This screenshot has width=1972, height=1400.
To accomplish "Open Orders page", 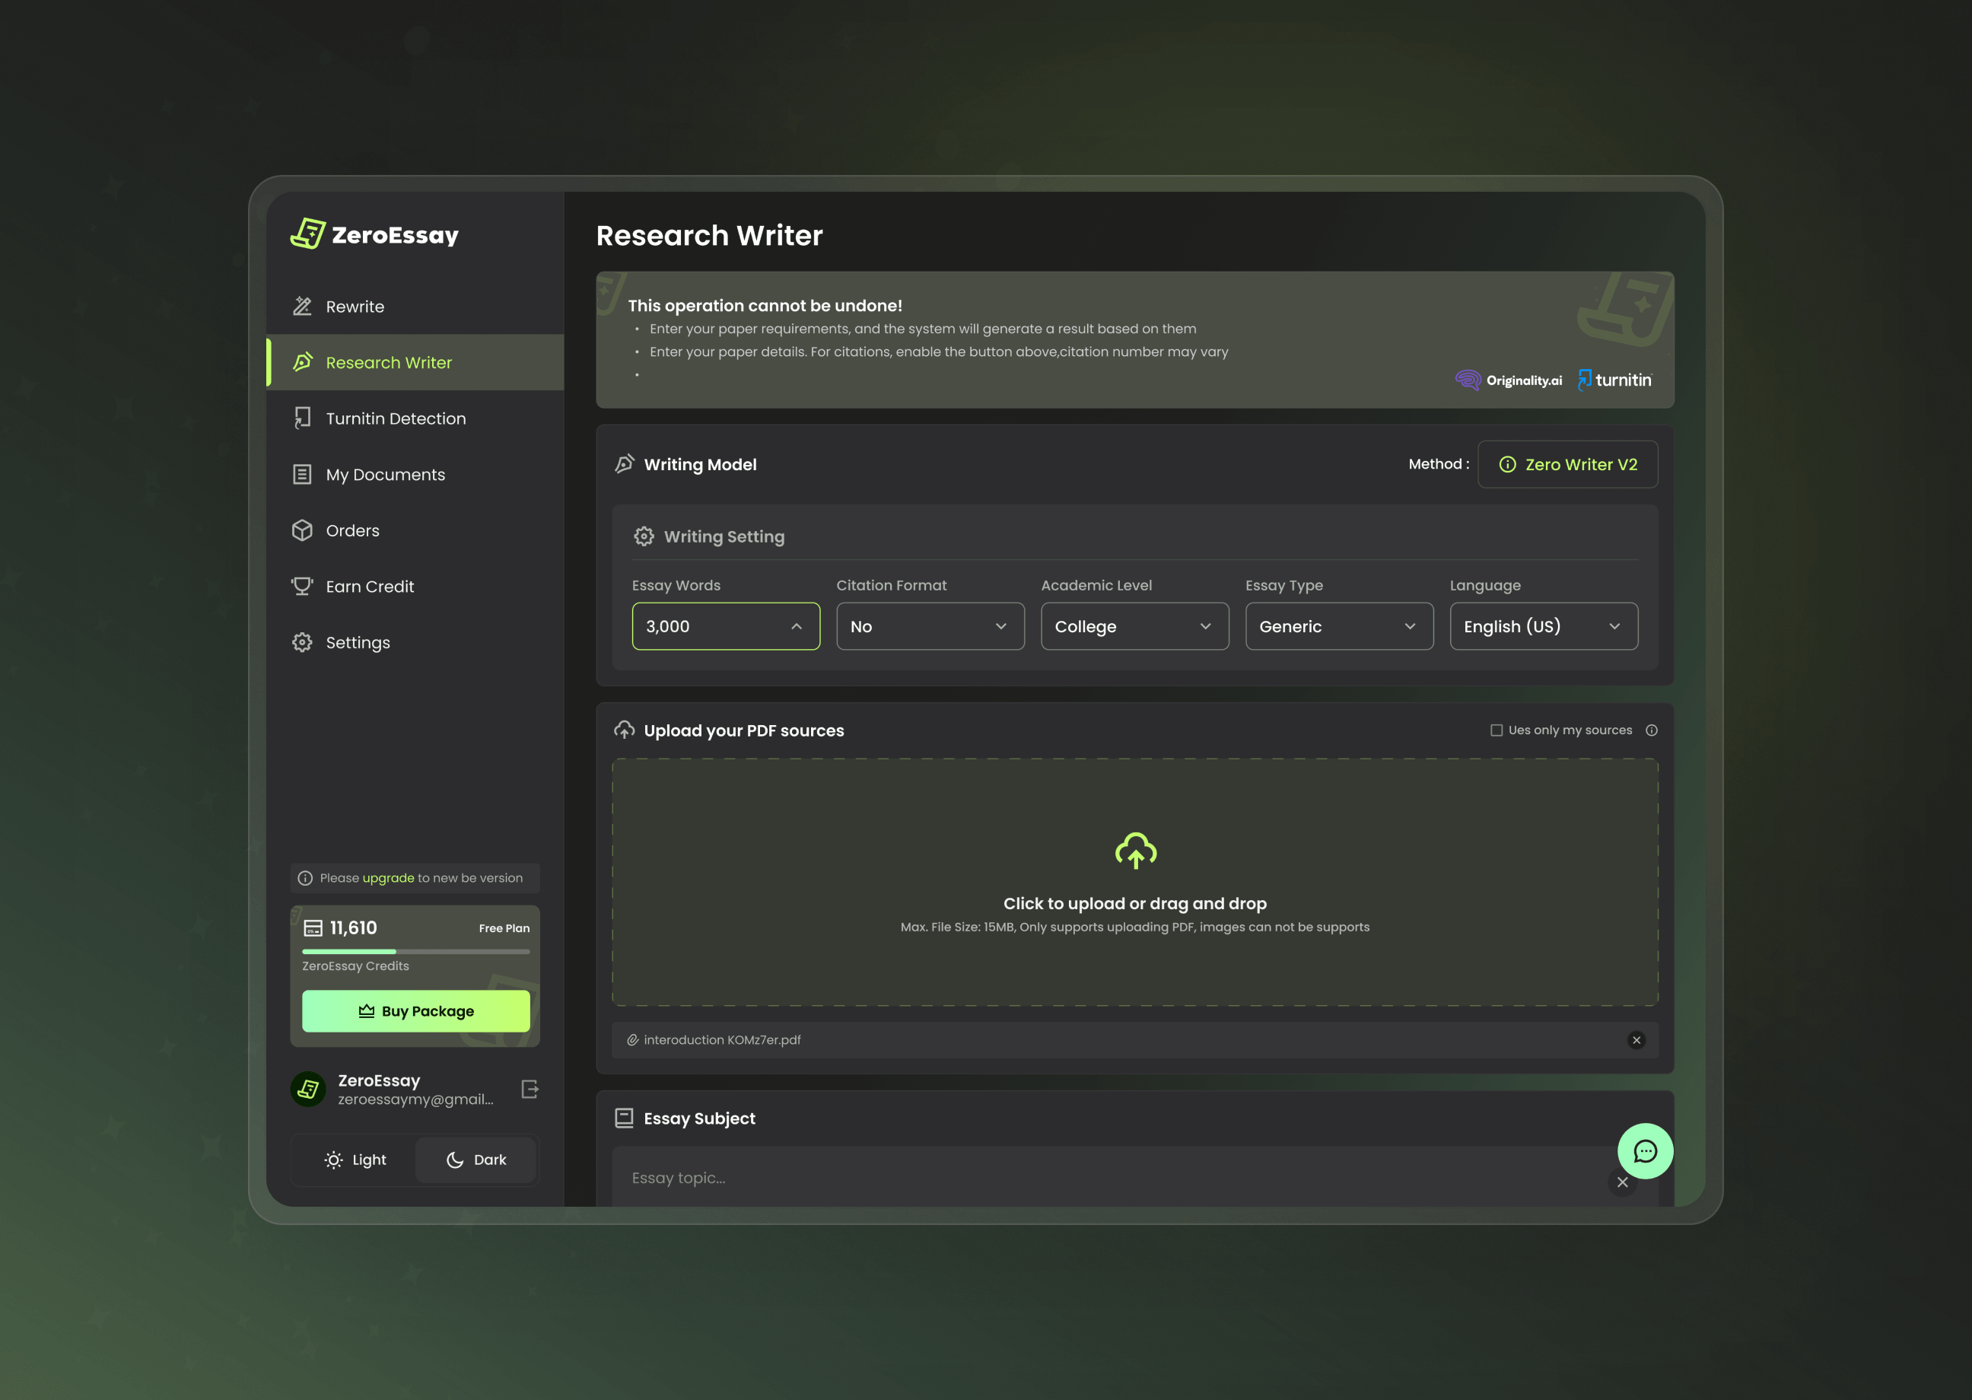I will coord(415,530).
